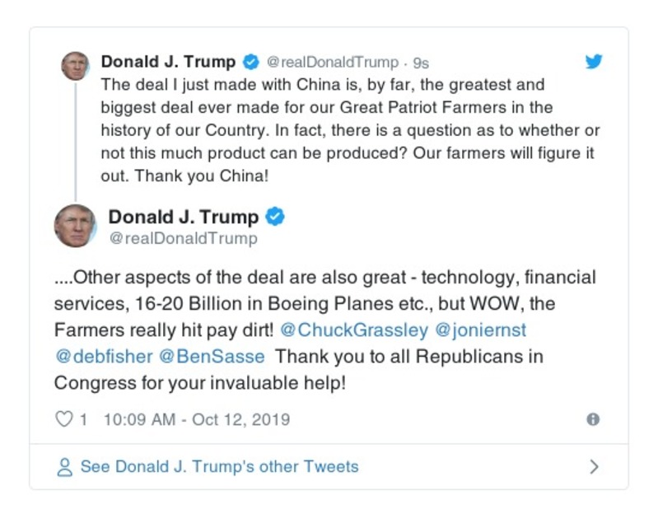Open the @joniernst mention
658x519 pixels.
[480, 330]
